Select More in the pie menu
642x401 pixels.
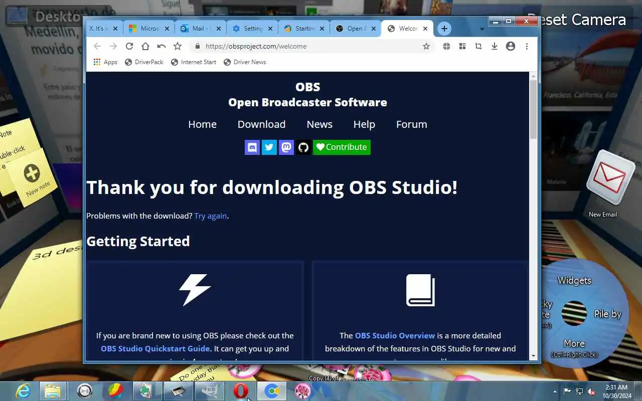pyautogui.click(x=574, y=344)
